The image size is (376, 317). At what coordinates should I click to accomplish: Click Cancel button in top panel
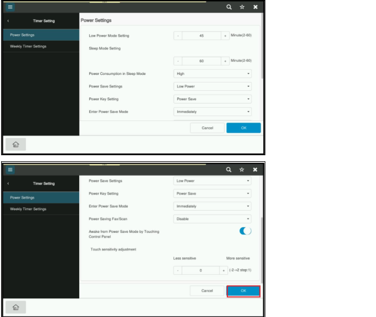(x=208, y=128)
